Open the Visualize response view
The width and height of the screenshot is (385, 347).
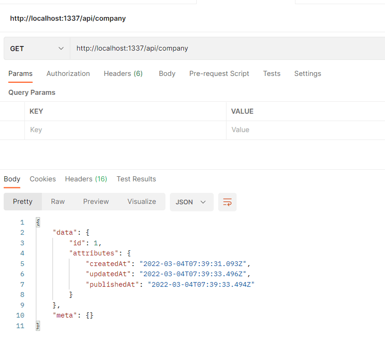pos(141,201)
